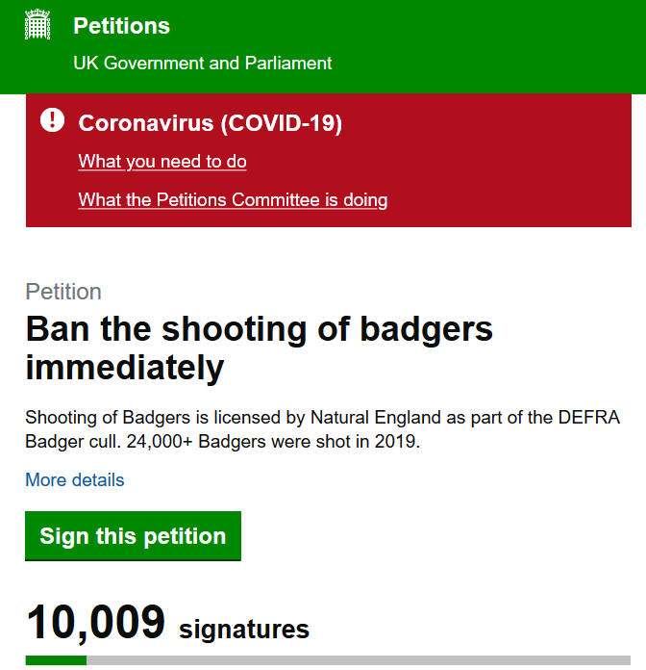Expand More details about the petition
646x670 pixels.
(75, 479)
